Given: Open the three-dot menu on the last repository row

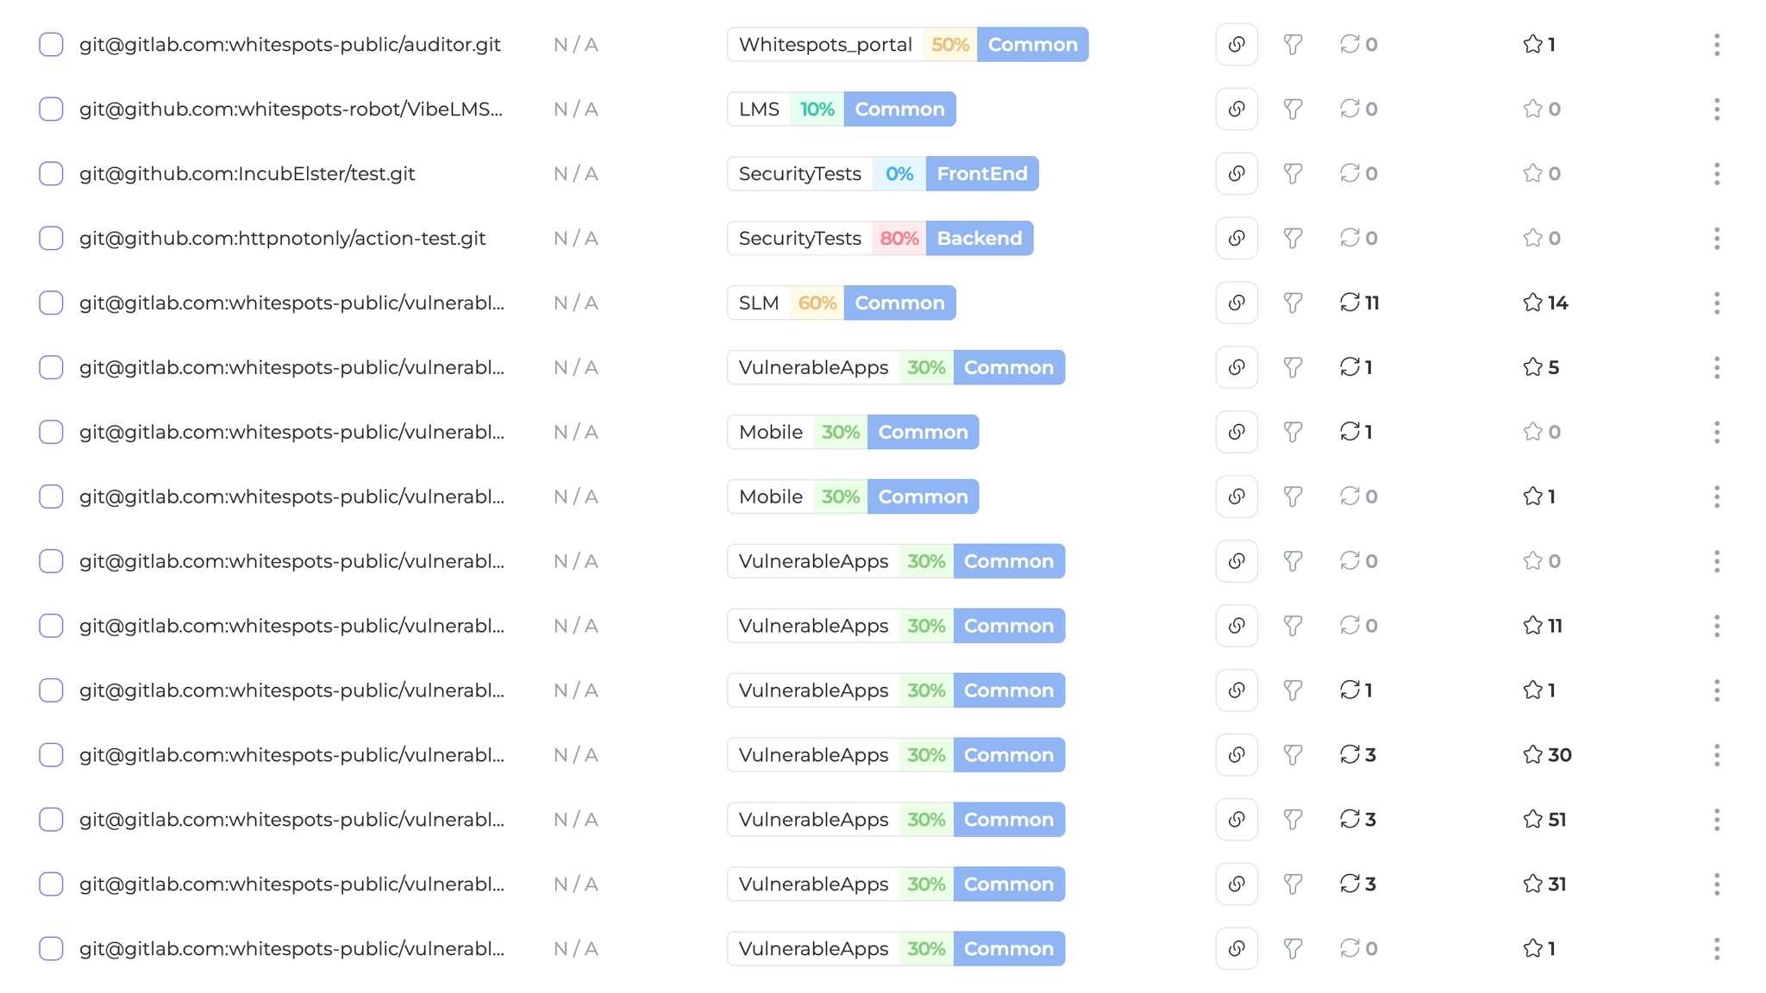Looking at the screenshot, I should (1717, 948).
